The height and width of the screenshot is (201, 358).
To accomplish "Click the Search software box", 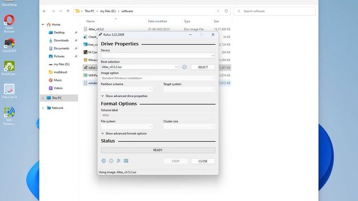I will click(275, 11).
